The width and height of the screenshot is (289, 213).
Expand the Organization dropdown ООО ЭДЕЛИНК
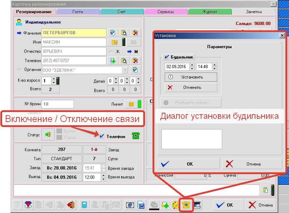125,70
